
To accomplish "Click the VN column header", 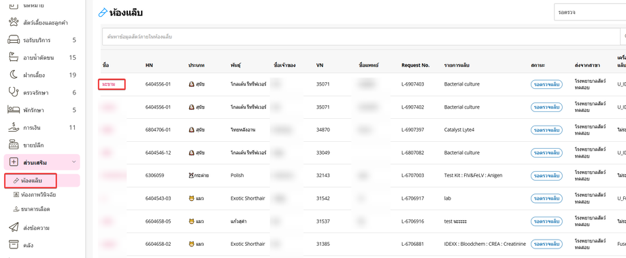I will click(x=319, y=65).
